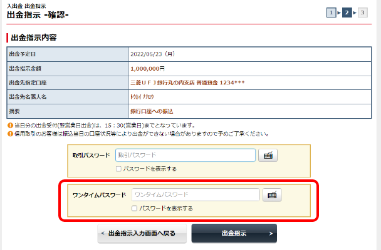Click the 出金予定日 label cell
The width and height of the screenshot is (381, 250).
coord(67,54)
